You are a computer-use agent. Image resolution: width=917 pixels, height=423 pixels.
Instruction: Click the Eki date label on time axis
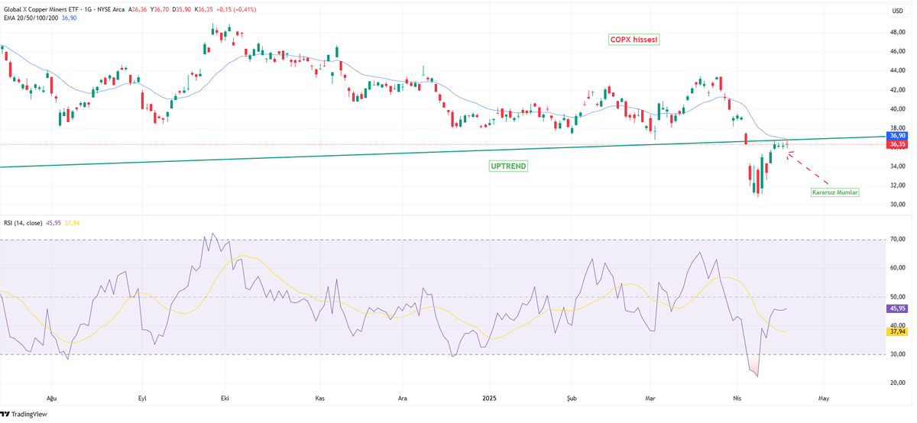[225, 399]
